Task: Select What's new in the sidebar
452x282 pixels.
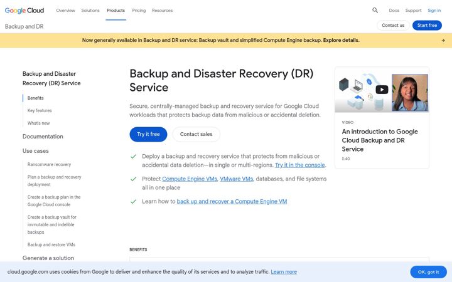Action: 38,123
